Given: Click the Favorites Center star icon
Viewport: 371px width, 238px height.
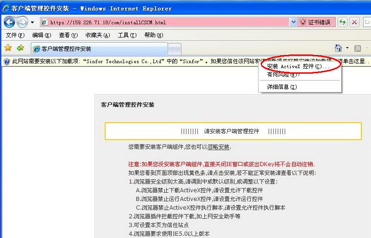Looking at the screenshot, I should tap(8, 48).
